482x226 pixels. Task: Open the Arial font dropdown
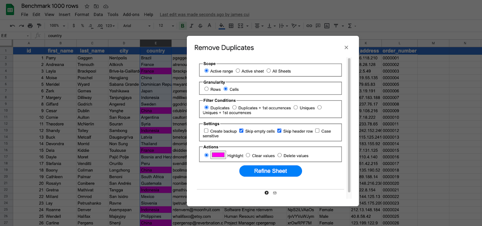coord(137,26)
